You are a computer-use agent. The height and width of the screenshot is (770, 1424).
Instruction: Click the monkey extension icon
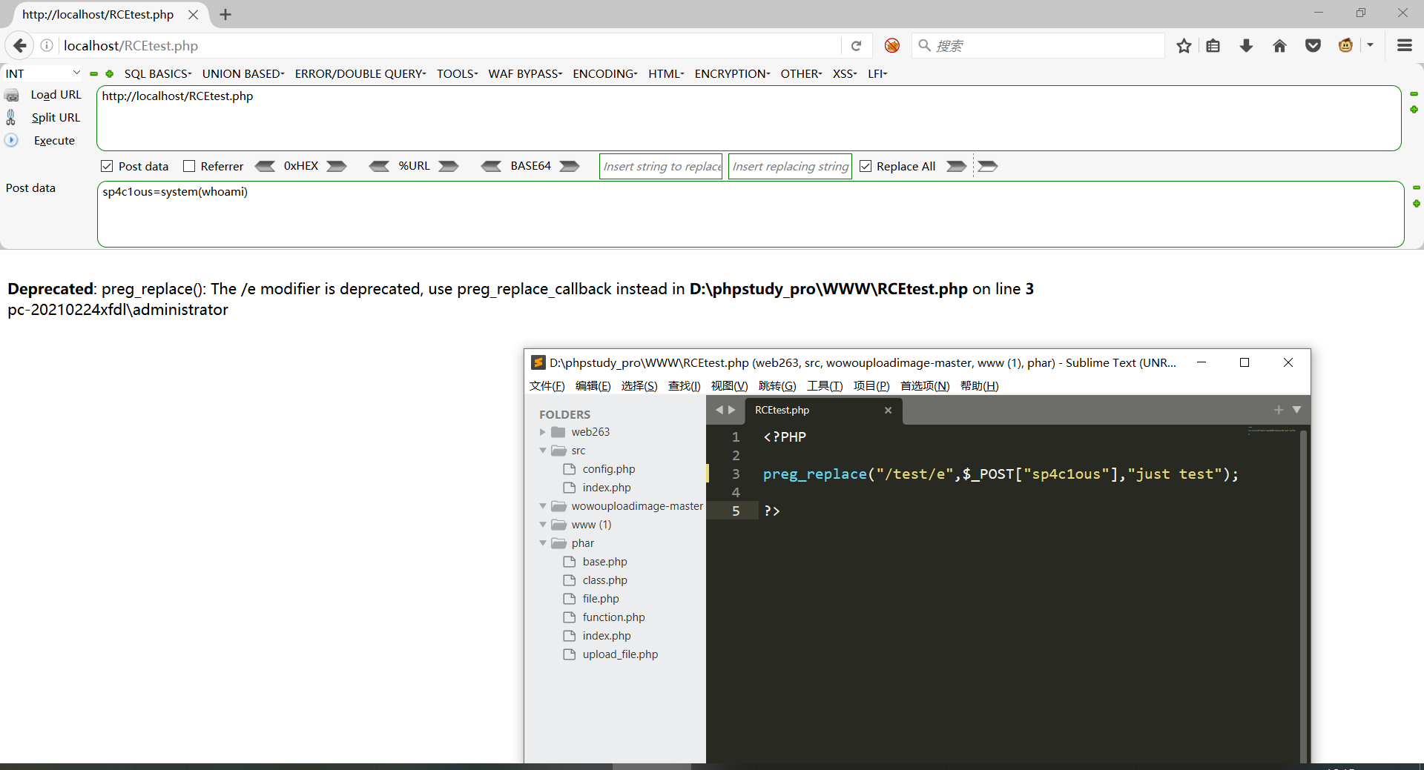coord(1345,46)
